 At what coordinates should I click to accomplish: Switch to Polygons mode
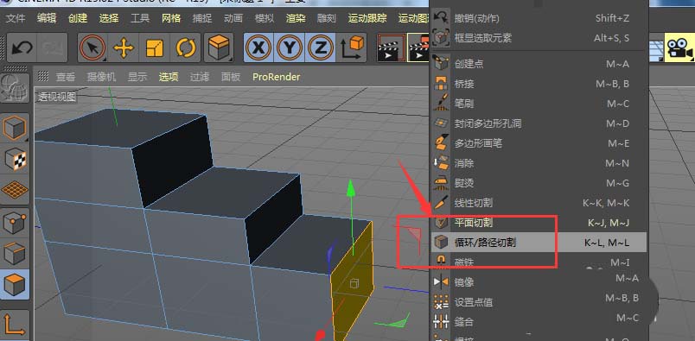point(16,284)
